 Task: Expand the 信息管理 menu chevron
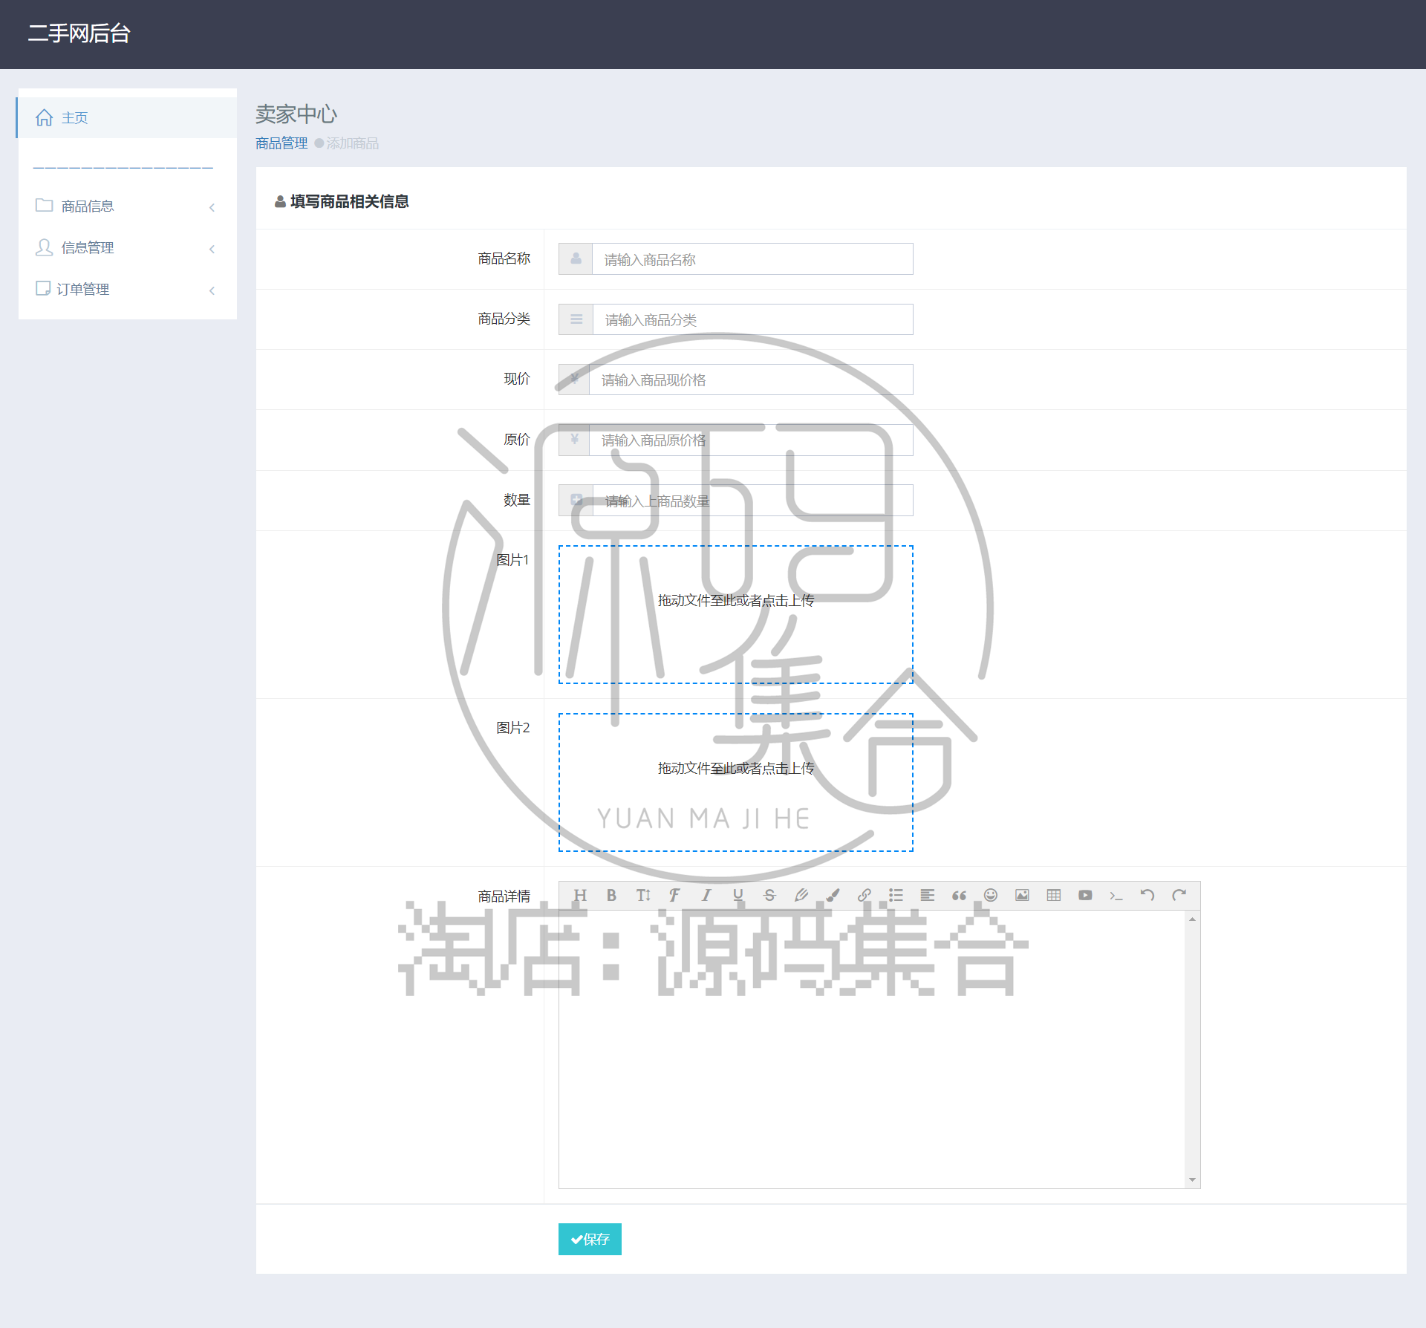pyautogui.click(x=212, y=249)
